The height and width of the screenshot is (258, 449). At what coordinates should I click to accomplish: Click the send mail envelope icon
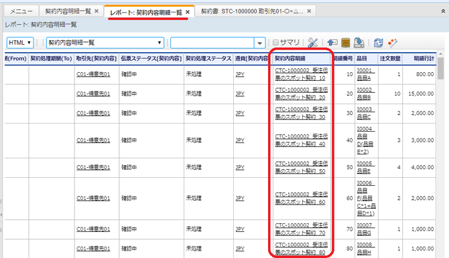[332, 43]
